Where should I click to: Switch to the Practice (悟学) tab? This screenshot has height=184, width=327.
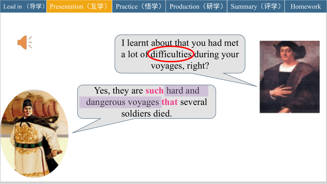click(139, 6)
